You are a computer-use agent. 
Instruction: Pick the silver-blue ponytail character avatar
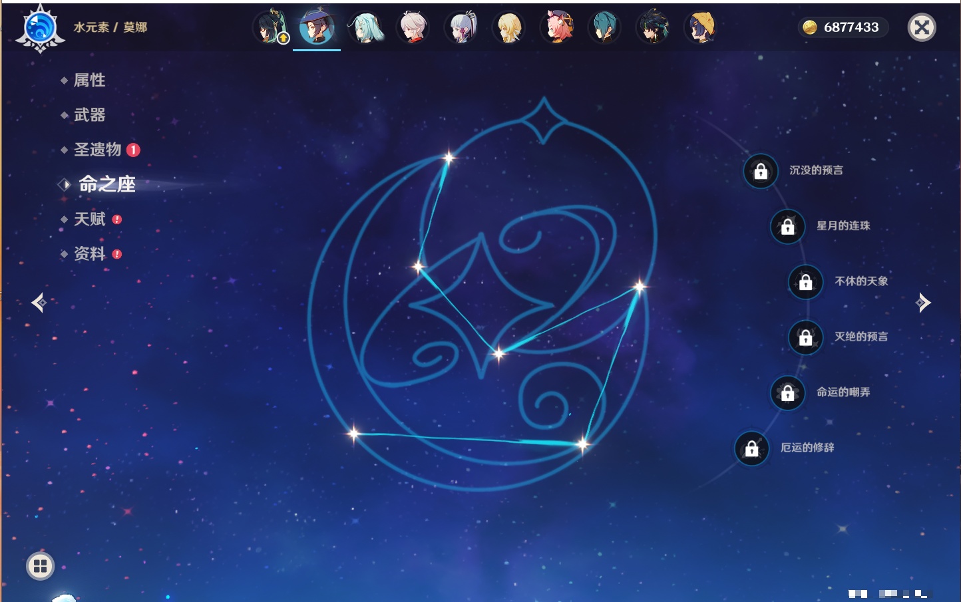(x=461, y=27)
